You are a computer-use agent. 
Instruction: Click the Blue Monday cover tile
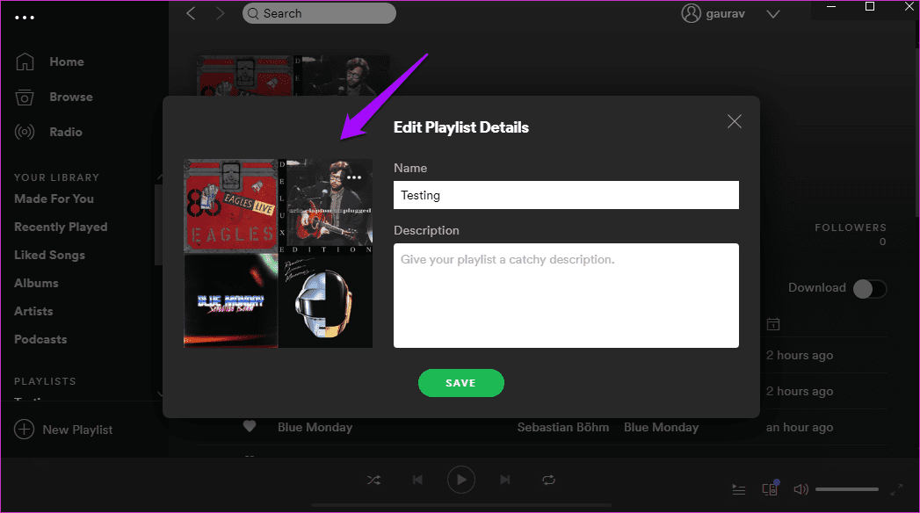(x=231, y=300)
